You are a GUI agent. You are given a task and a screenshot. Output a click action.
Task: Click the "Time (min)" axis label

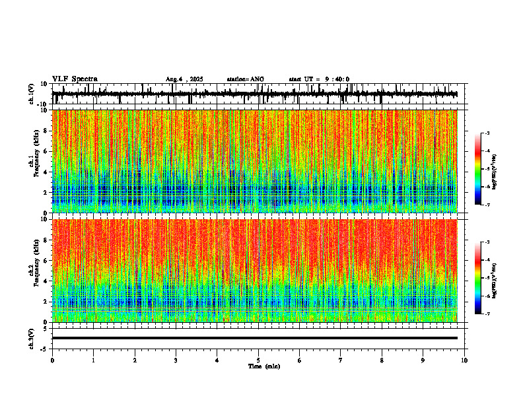[x=264, y=366]
